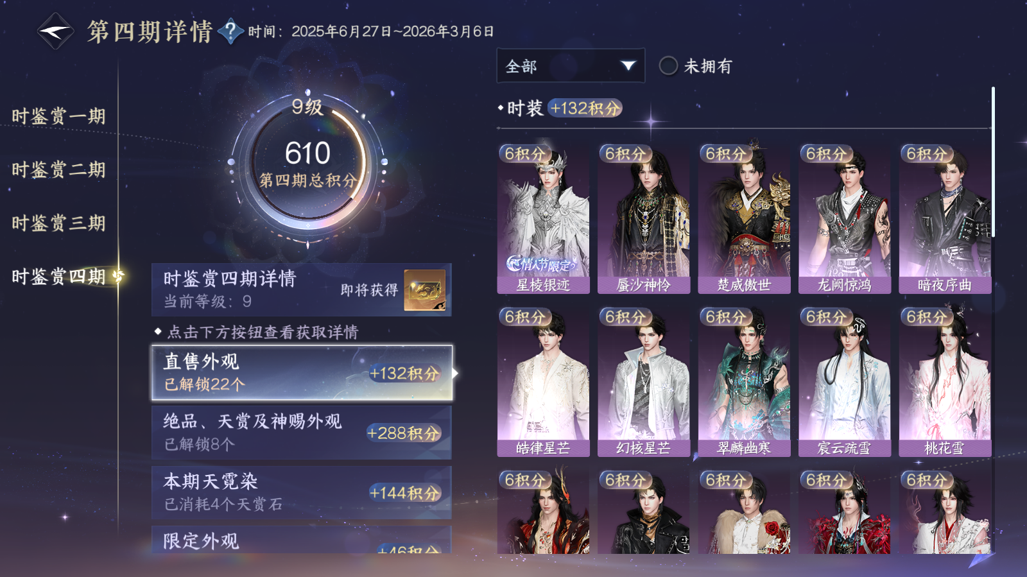
Task: Open the question mark help icon
Action: (230, 31)
